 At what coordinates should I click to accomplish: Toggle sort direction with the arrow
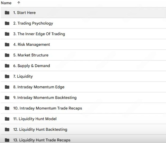coord(18,3)
